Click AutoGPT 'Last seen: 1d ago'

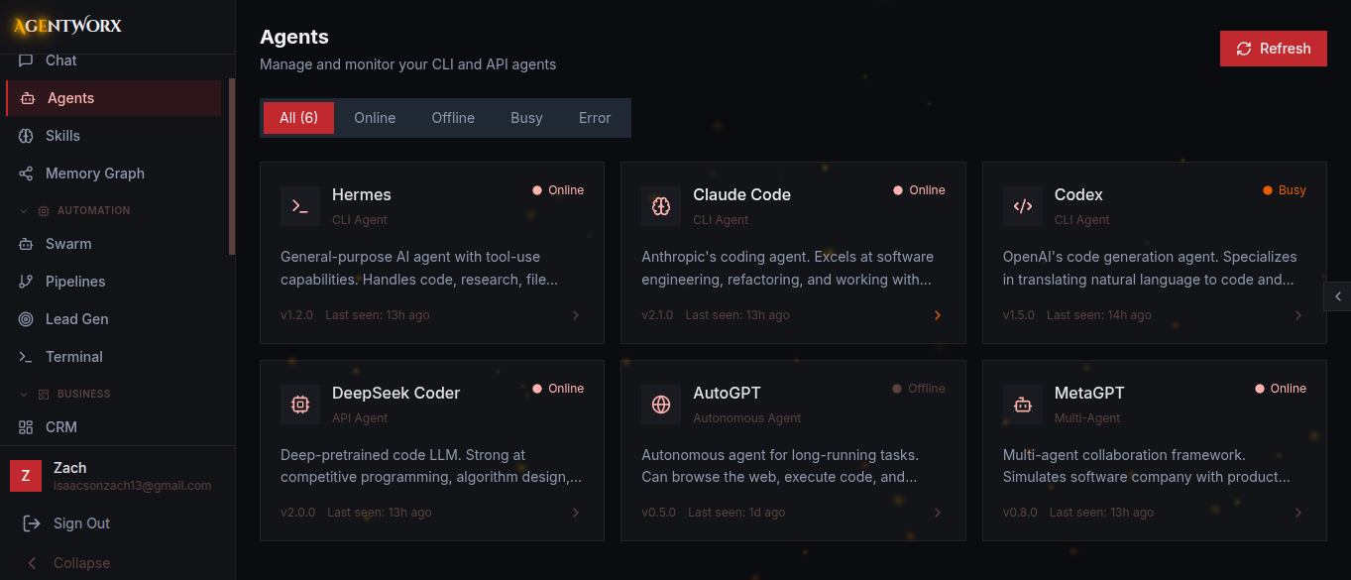point(736,513)
